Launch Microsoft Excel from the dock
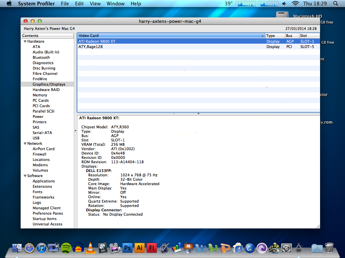 (213, 248)
